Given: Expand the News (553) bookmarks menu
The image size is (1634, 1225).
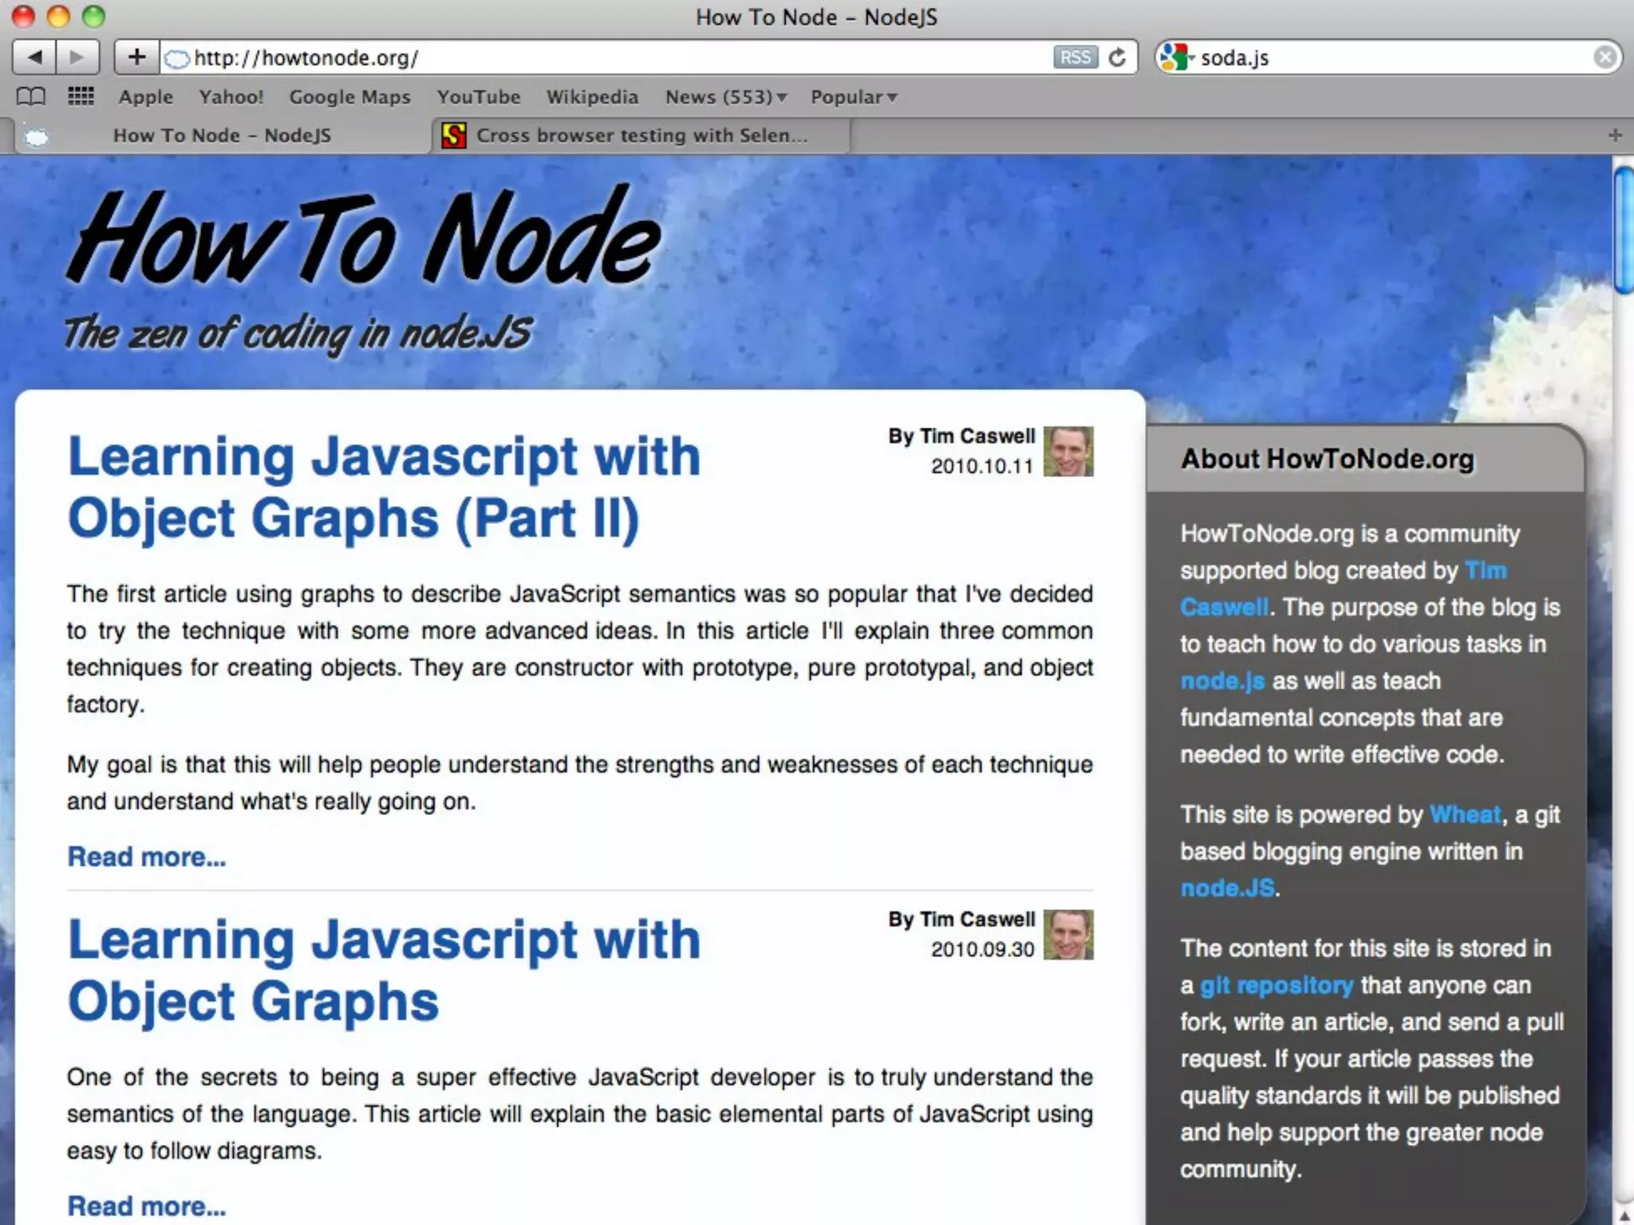Looking at the screenshot, I should click(x=725, y=97).
